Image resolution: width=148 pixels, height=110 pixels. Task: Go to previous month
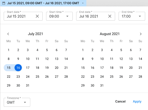[x=8, y=34]
